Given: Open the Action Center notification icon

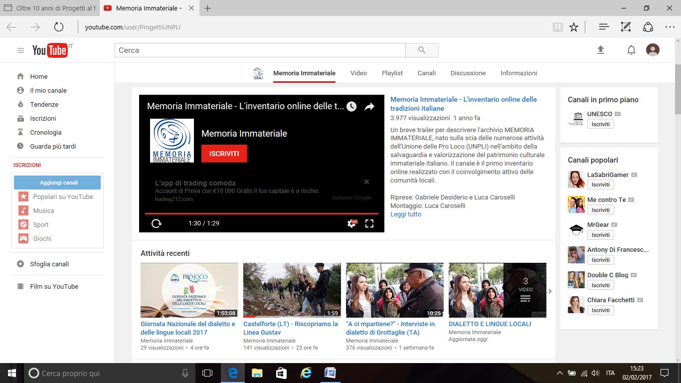Looking at the screenshot, I should [x=664, y=373].
